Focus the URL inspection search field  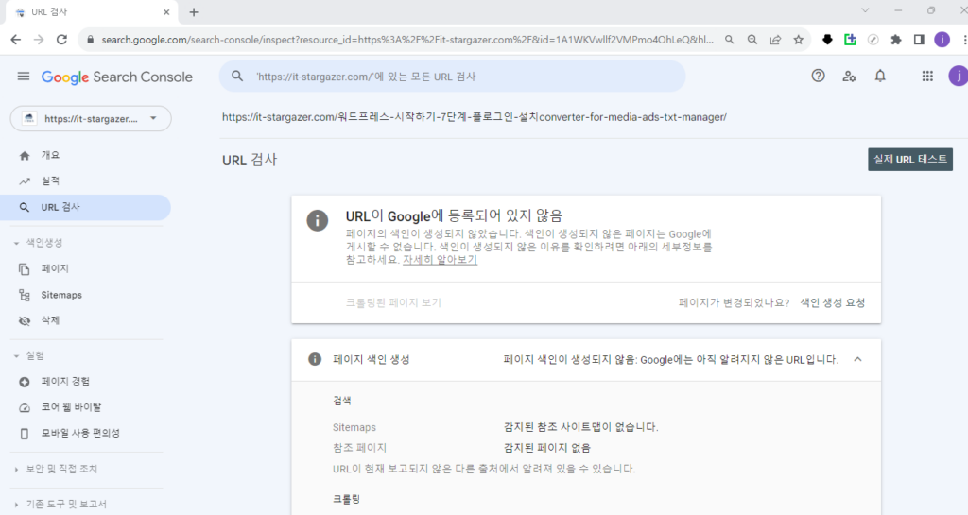(x=452, y=77)
